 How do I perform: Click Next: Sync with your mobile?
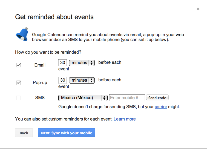(x=66, y=133)
